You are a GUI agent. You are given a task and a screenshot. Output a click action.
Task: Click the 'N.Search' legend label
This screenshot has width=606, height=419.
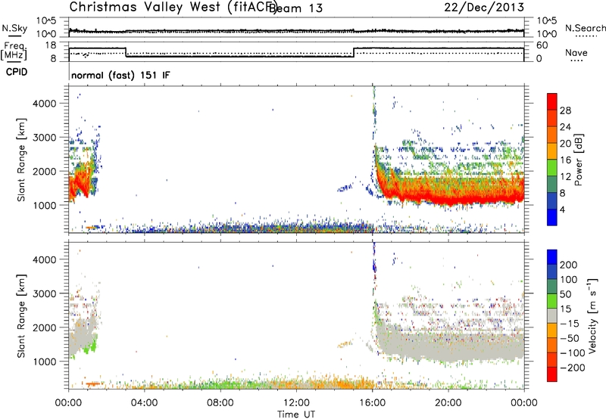pos(585,28)
